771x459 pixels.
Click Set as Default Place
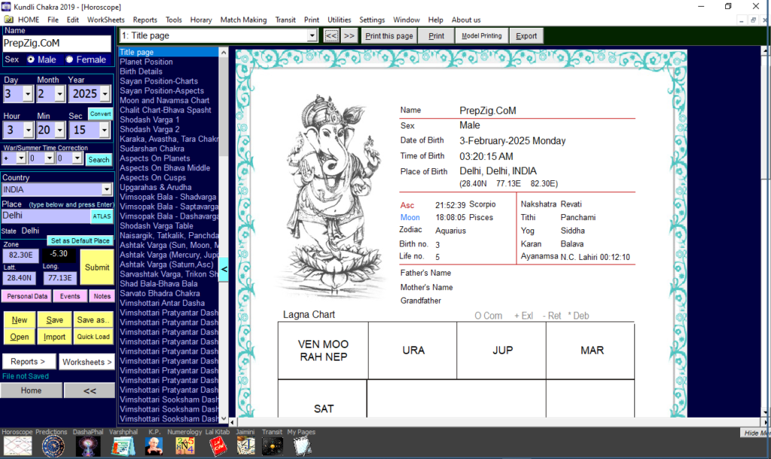point(80,240)
